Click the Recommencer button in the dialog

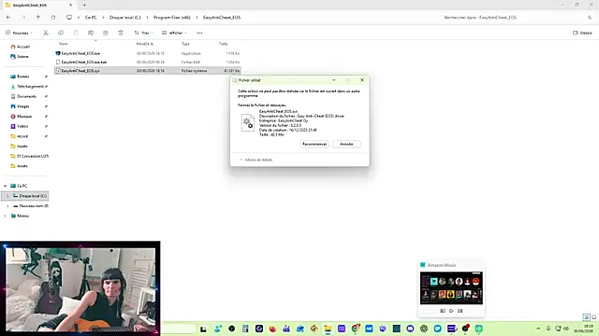pyautogui.click(x=314, y=144)
